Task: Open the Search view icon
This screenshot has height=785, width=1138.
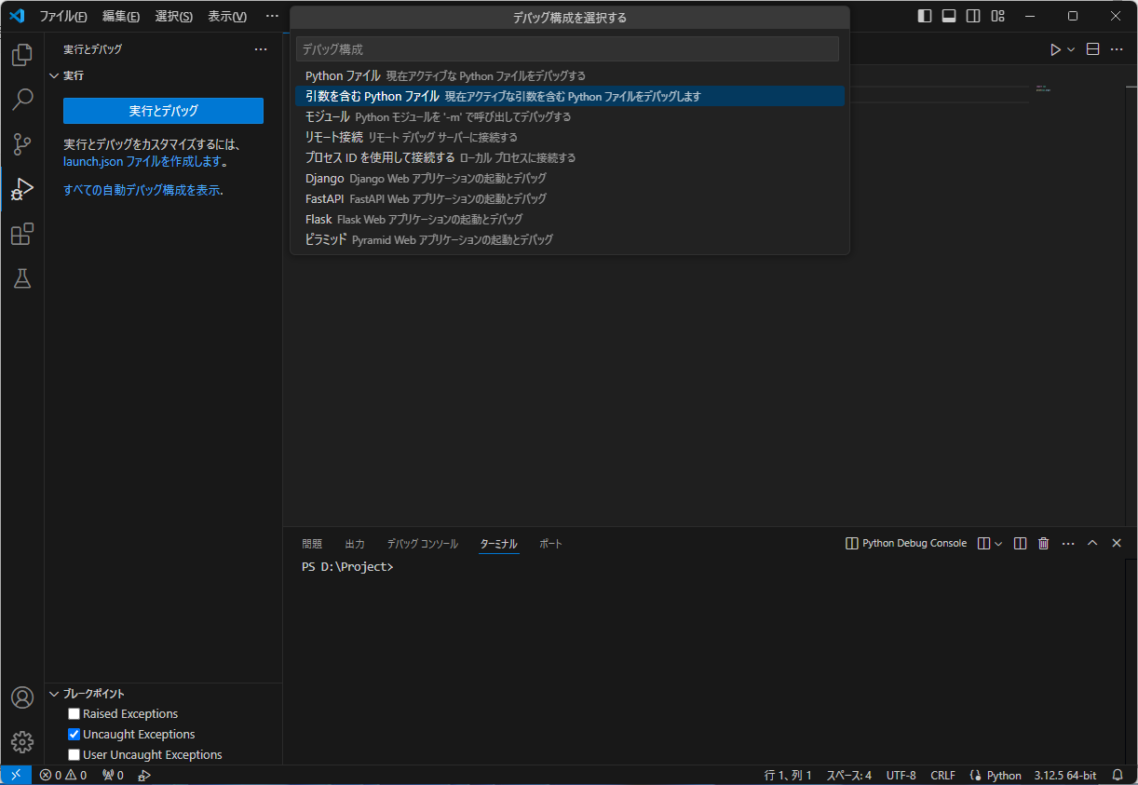Action: [x=20, y=100]
